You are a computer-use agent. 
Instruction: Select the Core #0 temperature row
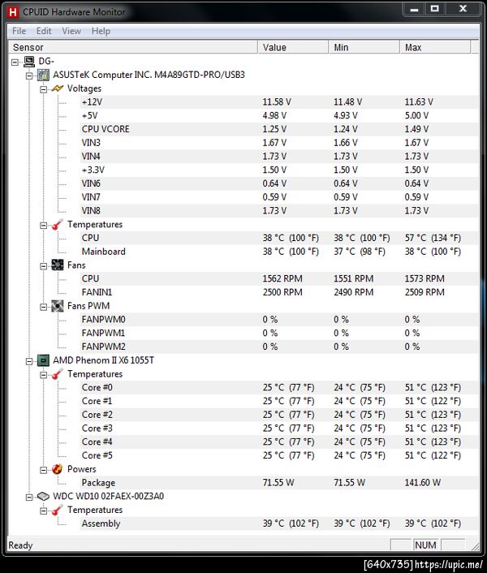(279, 387)
